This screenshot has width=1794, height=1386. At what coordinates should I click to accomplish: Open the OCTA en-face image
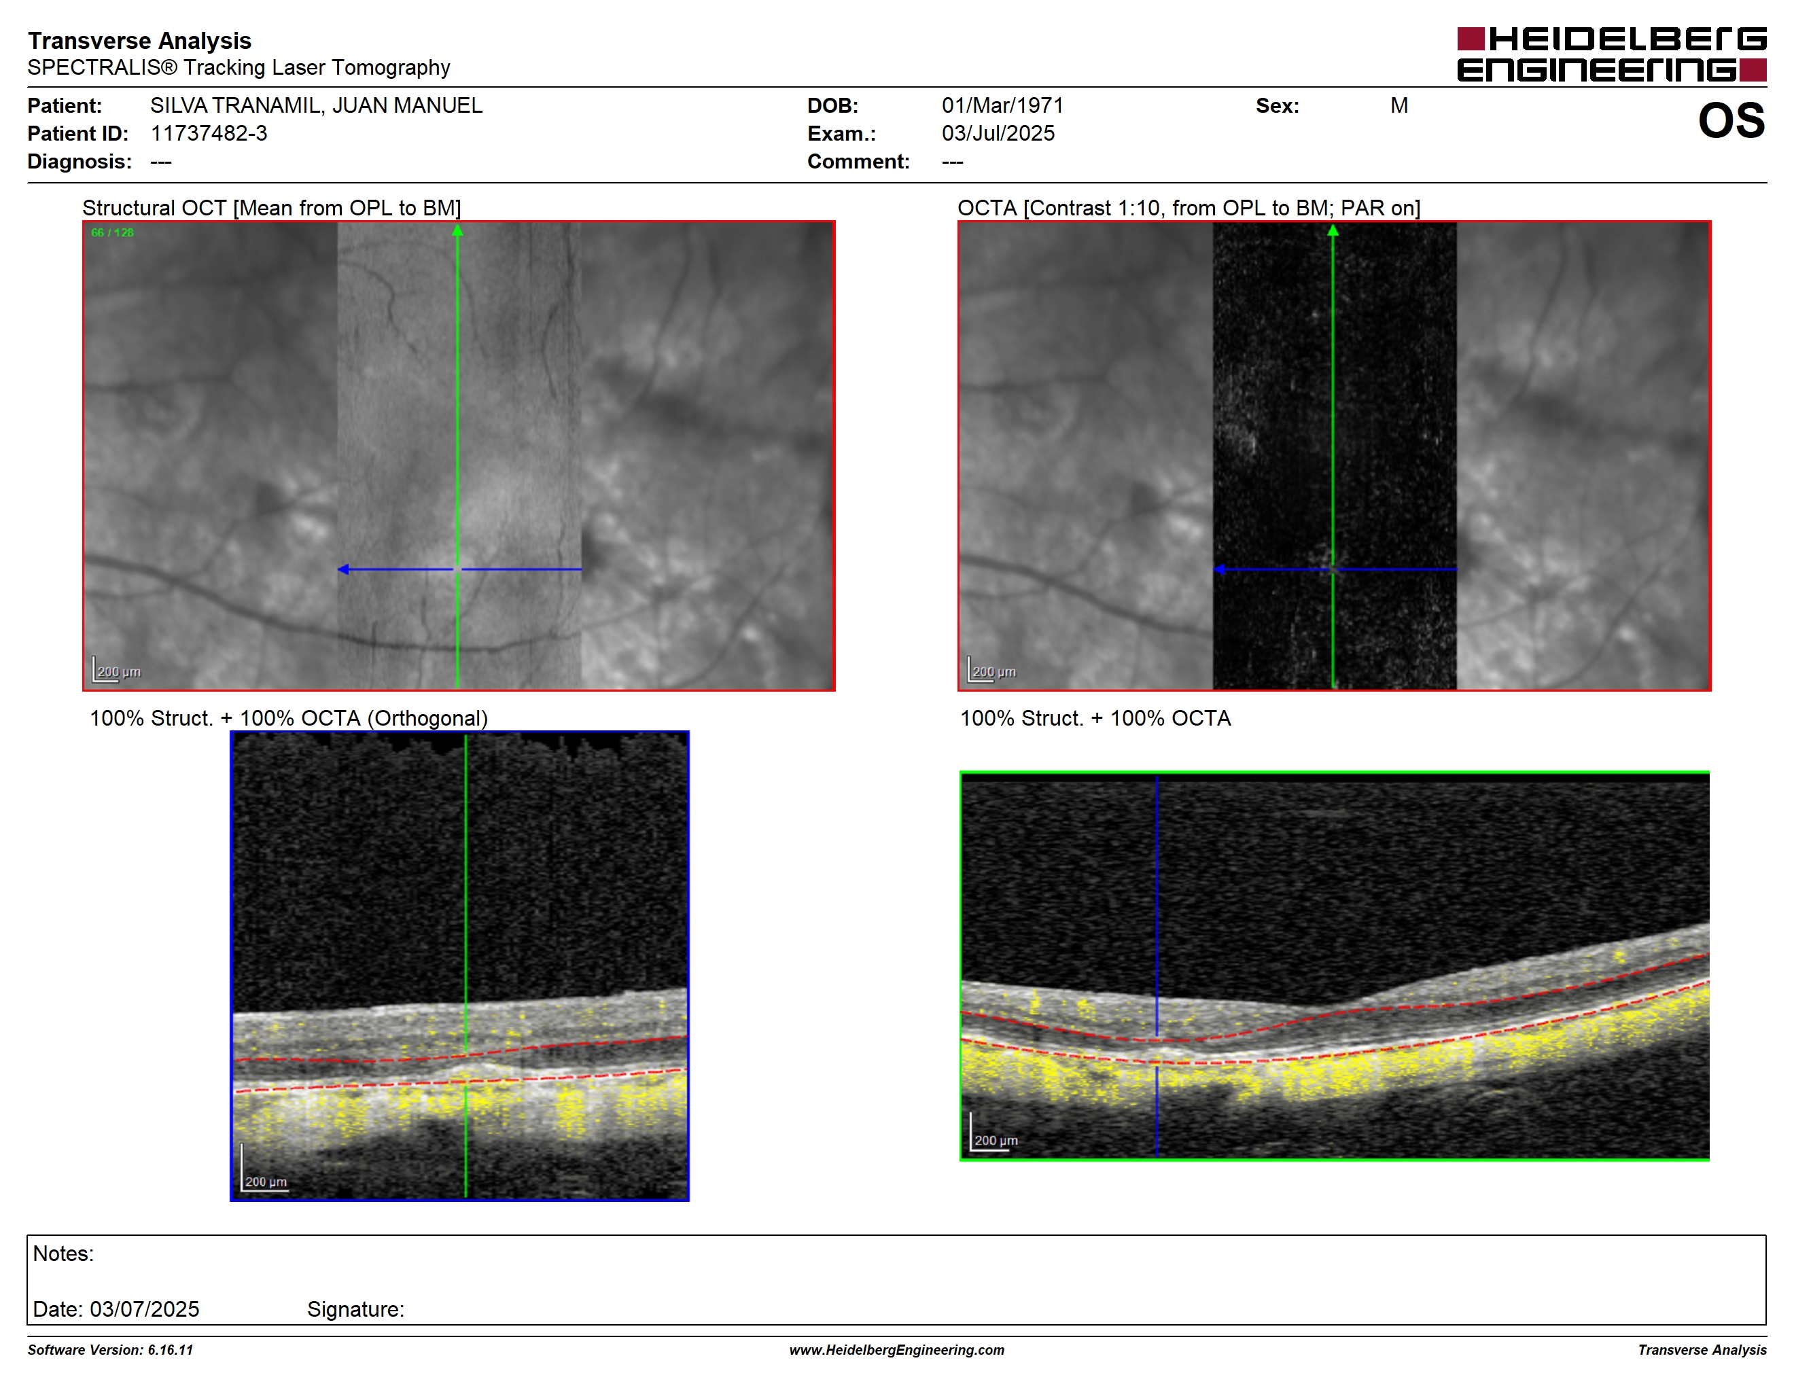(x=1334, y=456)
